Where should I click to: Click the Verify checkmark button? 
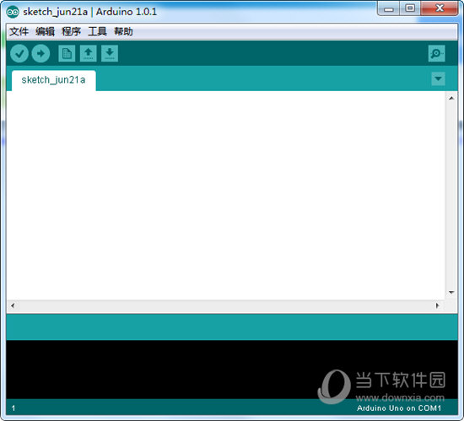19,53
